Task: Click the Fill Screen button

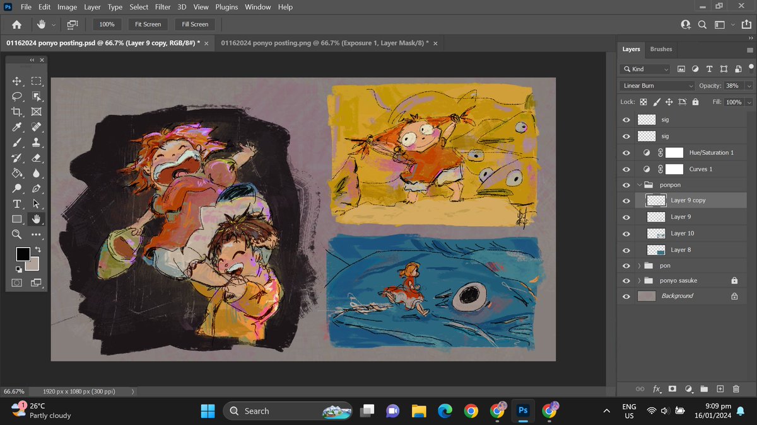Action: (x=195, y=24)
